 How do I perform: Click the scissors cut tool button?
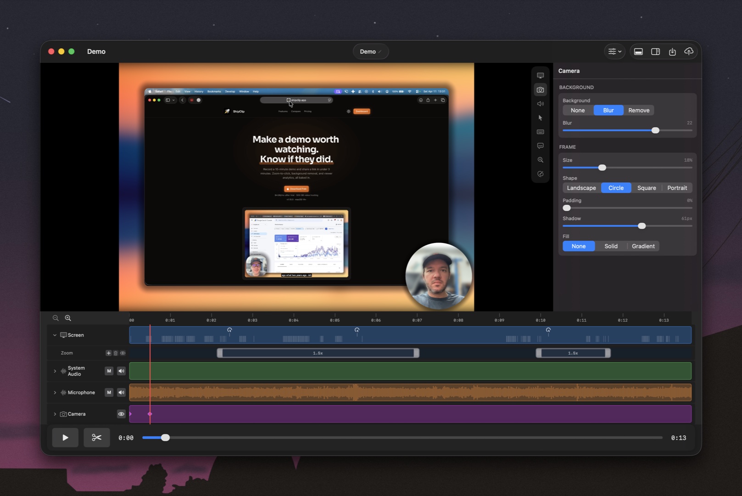(x=96, y=438)
